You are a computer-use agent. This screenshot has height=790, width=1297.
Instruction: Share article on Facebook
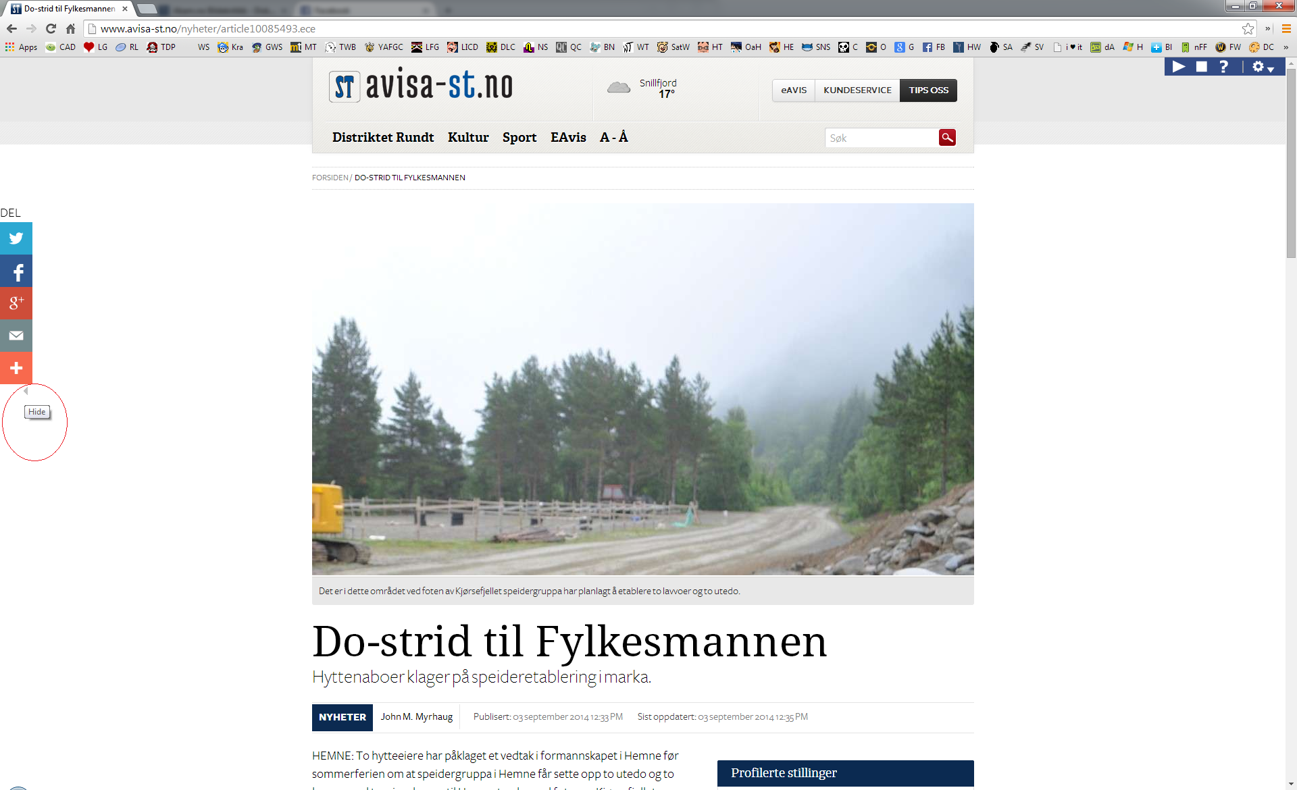16,271
